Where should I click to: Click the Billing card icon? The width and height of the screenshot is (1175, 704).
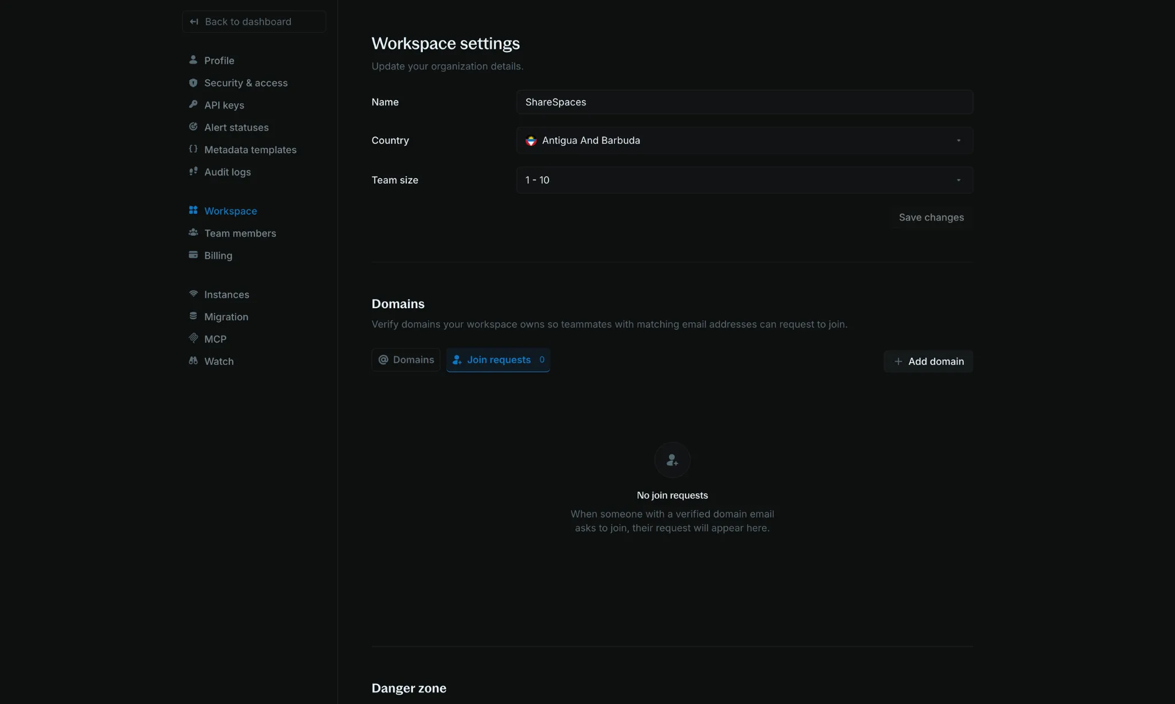click(x=193, y=255)
